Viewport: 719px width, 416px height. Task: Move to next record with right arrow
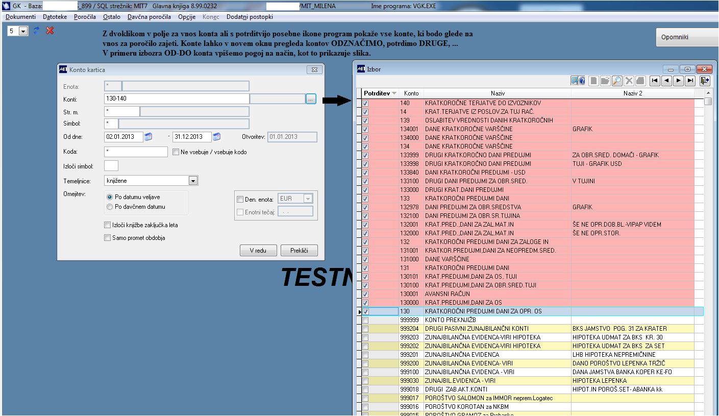(678, 81)
